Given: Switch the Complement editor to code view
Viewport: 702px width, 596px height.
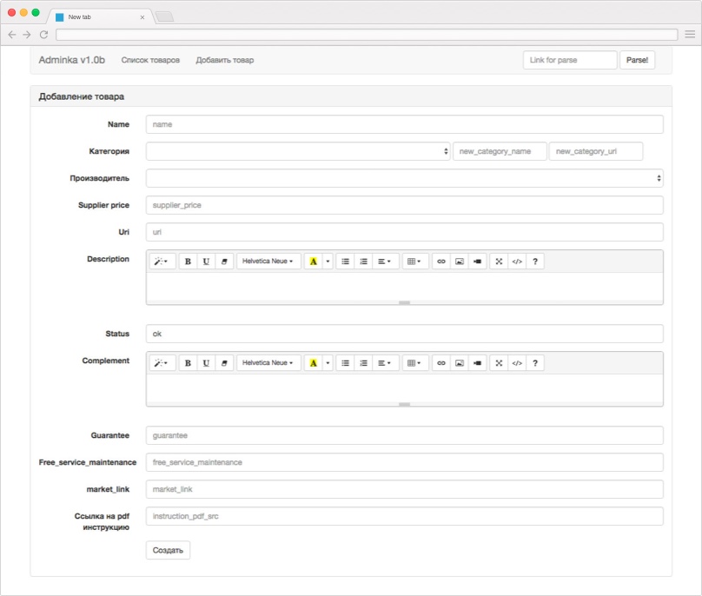Looking at the screenshot, I should click(x=517, y=363).
